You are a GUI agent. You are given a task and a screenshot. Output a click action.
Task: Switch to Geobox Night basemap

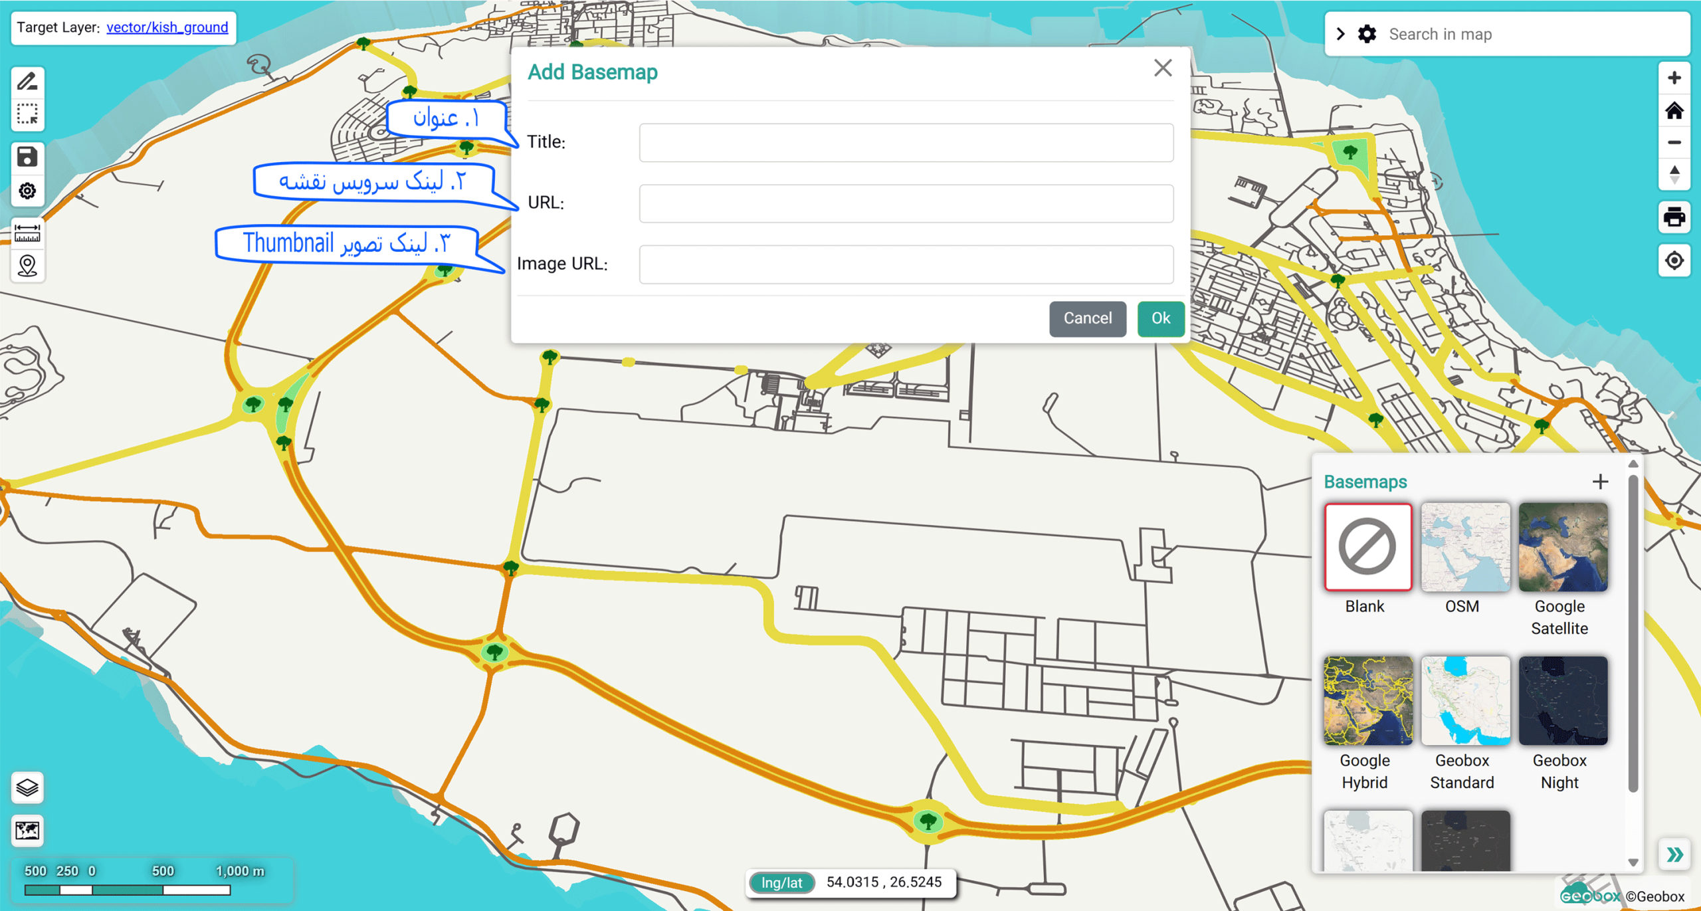click(1563, 700)
